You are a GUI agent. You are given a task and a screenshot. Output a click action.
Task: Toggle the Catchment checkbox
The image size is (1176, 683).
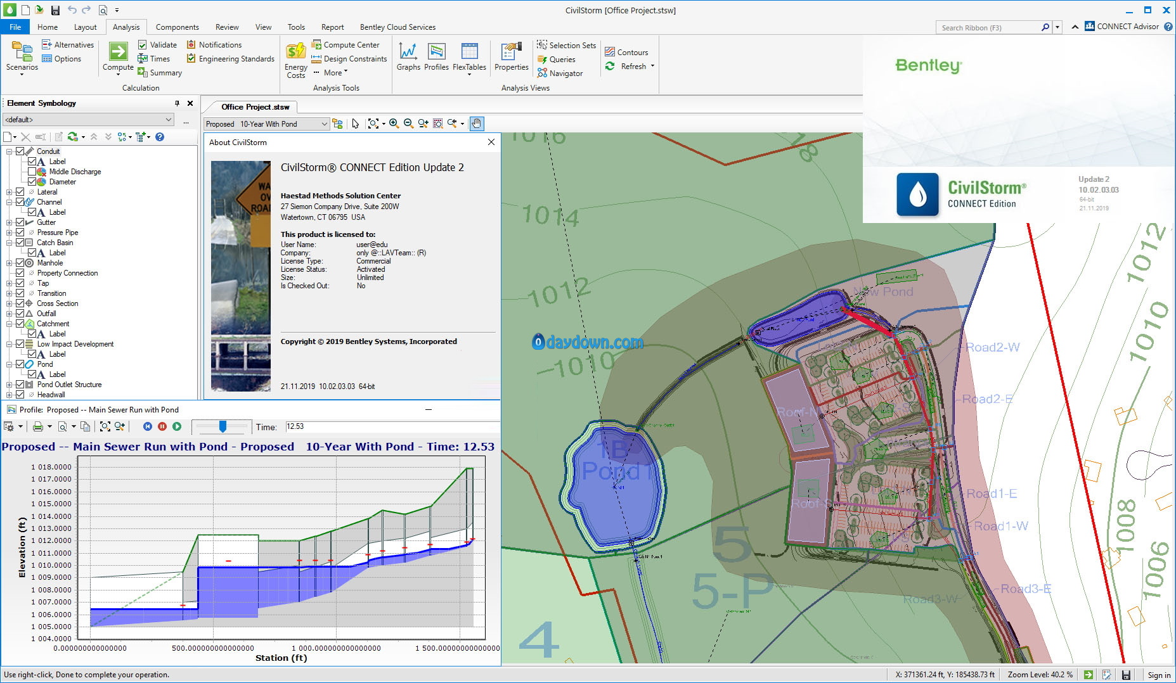[20, 324]
